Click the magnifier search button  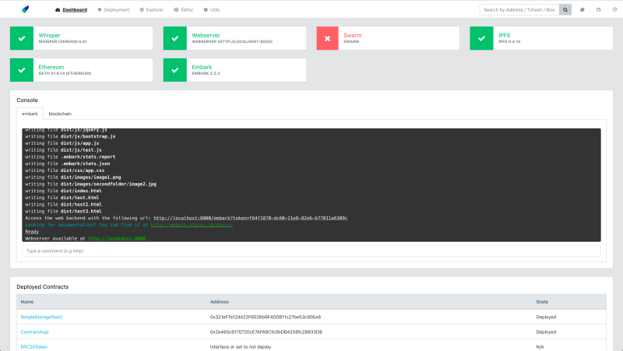pos(565,9)
